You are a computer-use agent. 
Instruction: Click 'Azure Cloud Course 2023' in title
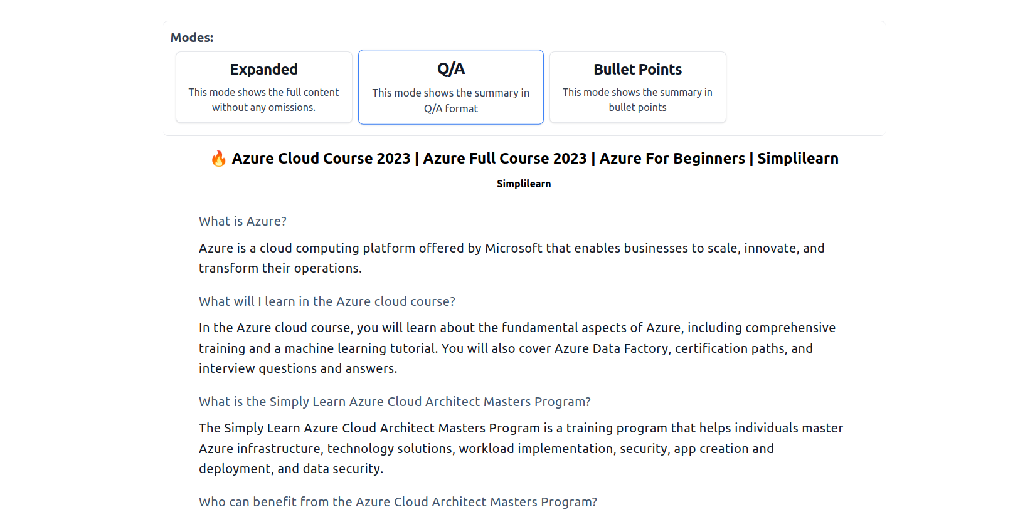tap(321, 159)
